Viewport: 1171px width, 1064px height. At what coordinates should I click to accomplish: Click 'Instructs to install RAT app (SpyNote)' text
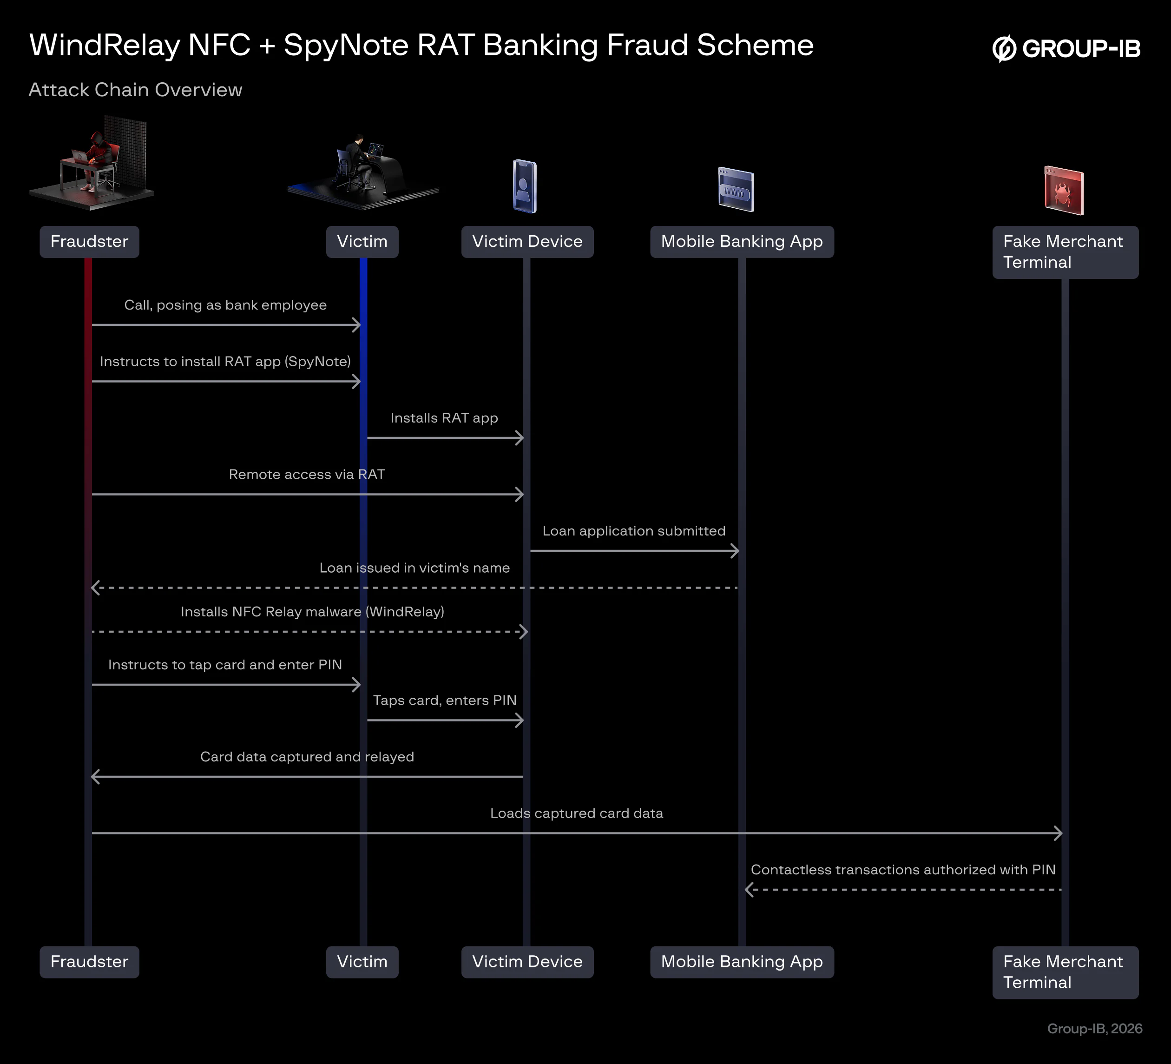point(225,362)
